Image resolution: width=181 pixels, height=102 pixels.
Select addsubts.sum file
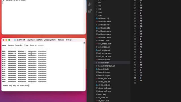coord(104,31)
